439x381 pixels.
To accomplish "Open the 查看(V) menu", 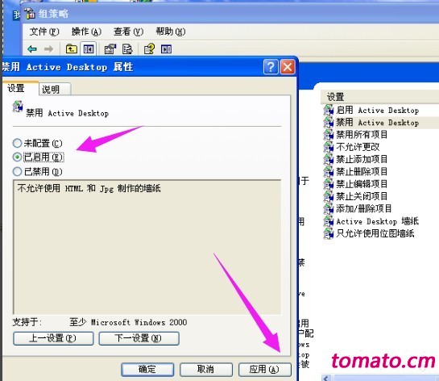I will [x=129, y=31].
